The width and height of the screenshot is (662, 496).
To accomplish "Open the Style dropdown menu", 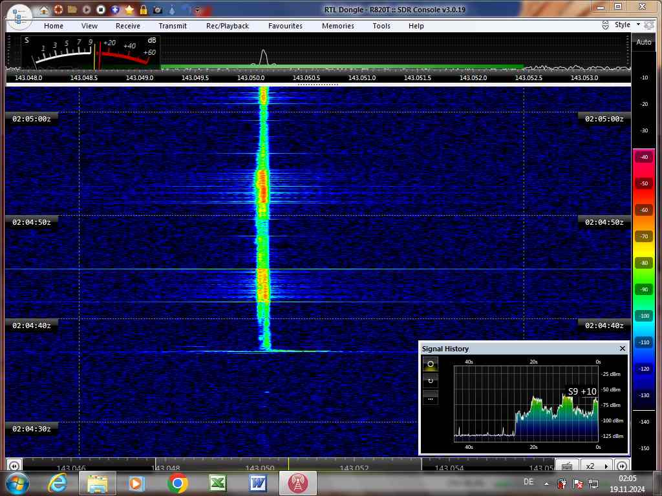I will coord(627,25).
